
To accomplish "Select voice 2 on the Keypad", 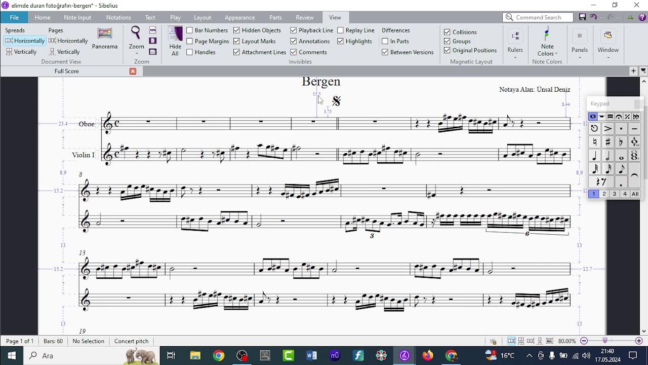I will [604, 194].
